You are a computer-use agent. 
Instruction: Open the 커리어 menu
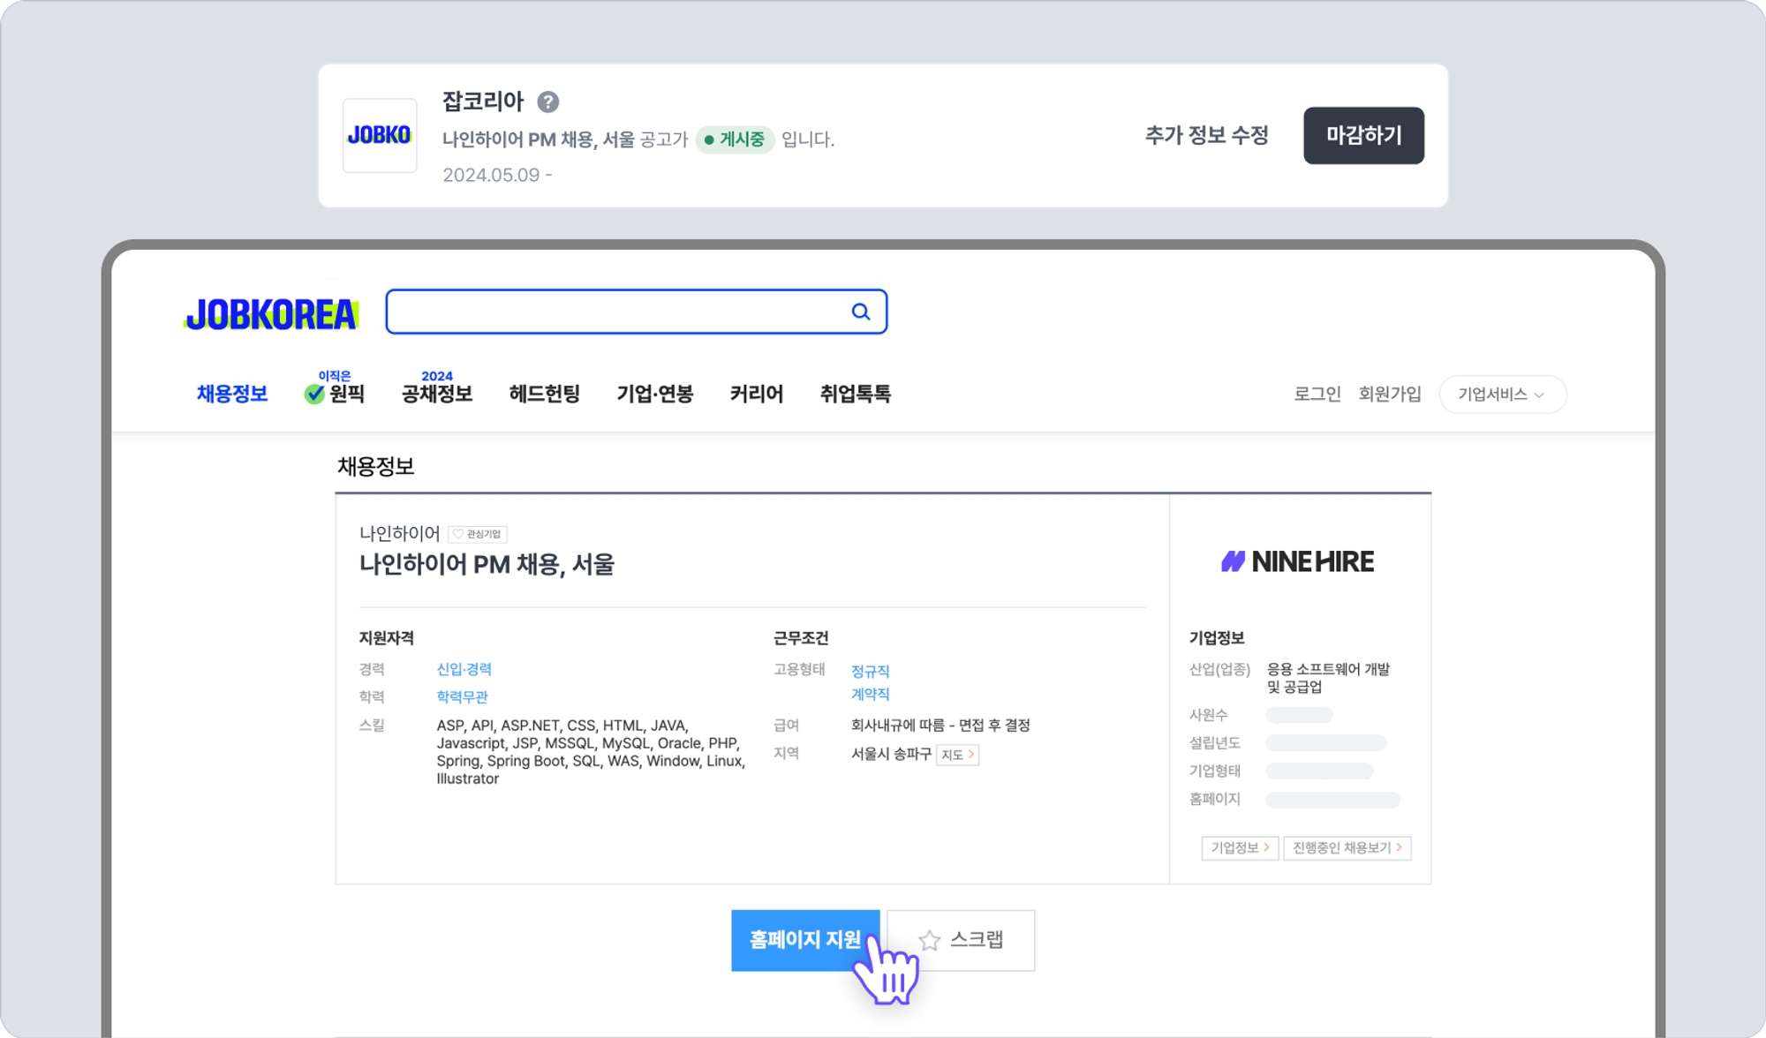(x=757, y=394)
